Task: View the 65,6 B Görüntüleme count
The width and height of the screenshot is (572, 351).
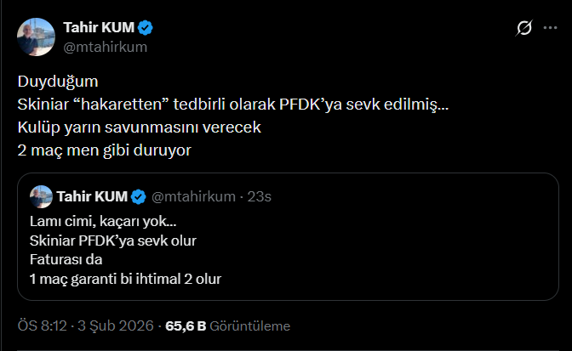Action: (227, 326)
